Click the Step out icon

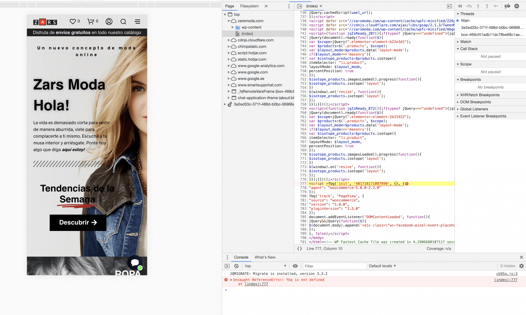pyautogui.click(x=487, y=6)
